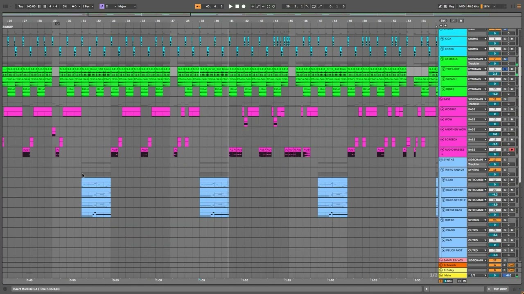Toggle Automation Arm icon

coord(258,6)
